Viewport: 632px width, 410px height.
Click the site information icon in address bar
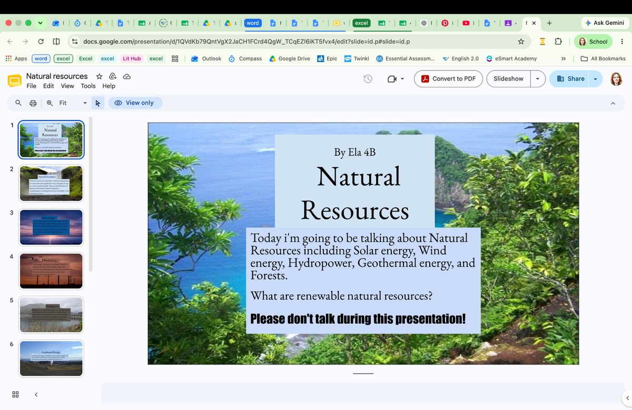(75, 42)
